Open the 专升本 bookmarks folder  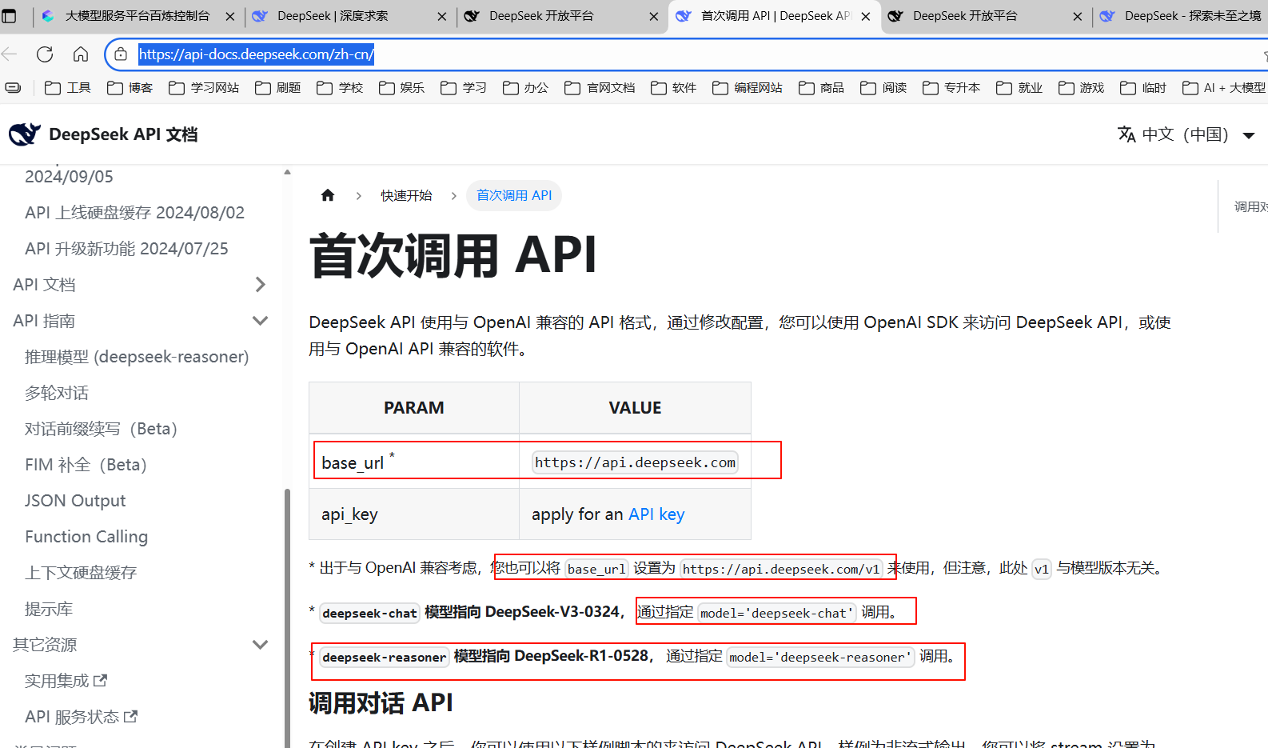coord(951,88)
